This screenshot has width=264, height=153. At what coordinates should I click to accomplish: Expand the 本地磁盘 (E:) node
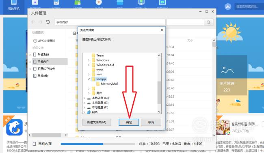tap(84, 103)
